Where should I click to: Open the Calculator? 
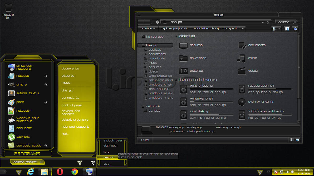coord(24,128)
